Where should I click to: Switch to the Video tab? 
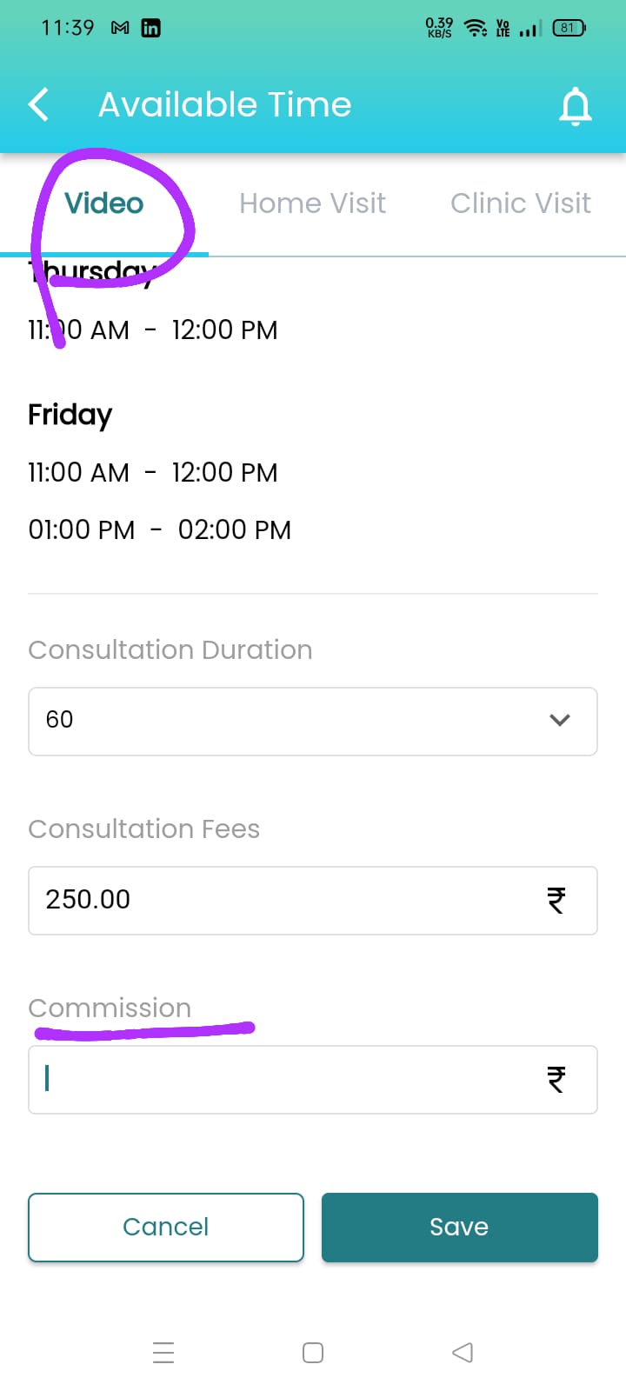pos(104,203)
